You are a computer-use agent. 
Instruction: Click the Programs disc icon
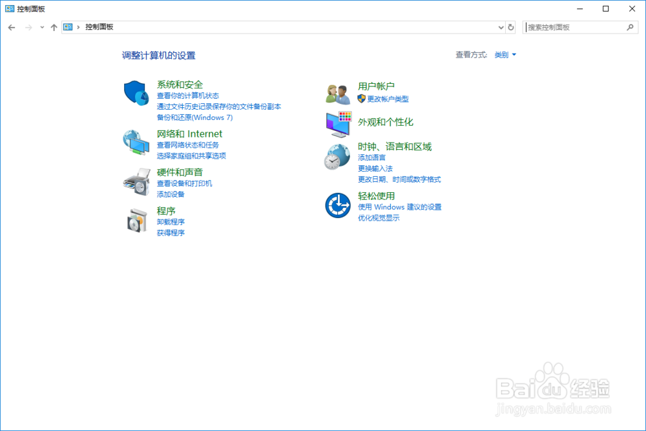137,220
